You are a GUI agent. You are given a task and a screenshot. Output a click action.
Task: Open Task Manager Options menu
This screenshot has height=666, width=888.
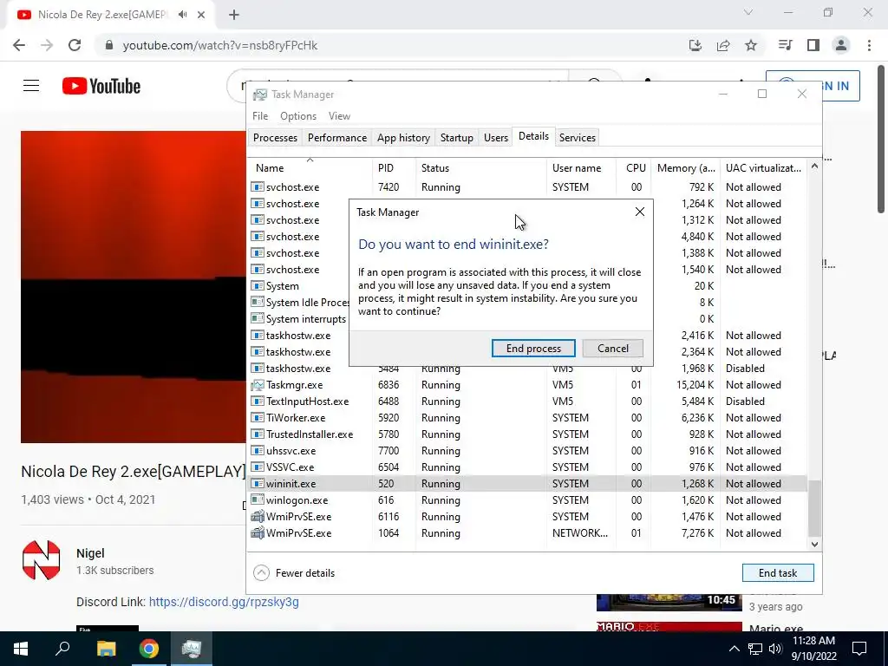pos(298,115)
